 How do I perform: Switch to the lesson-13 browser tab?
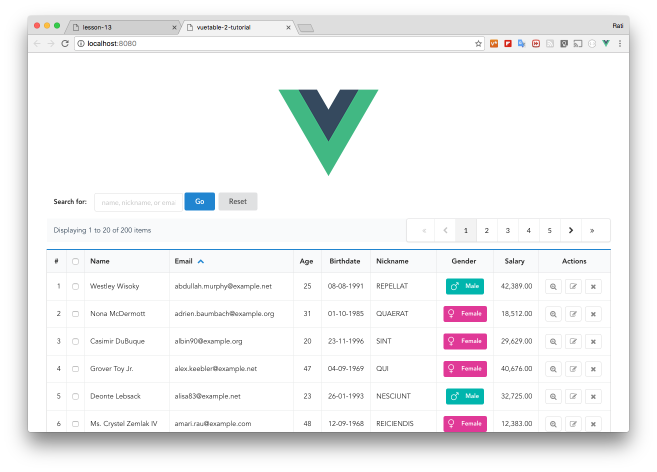pyautogui.click(x=122, y=27)
